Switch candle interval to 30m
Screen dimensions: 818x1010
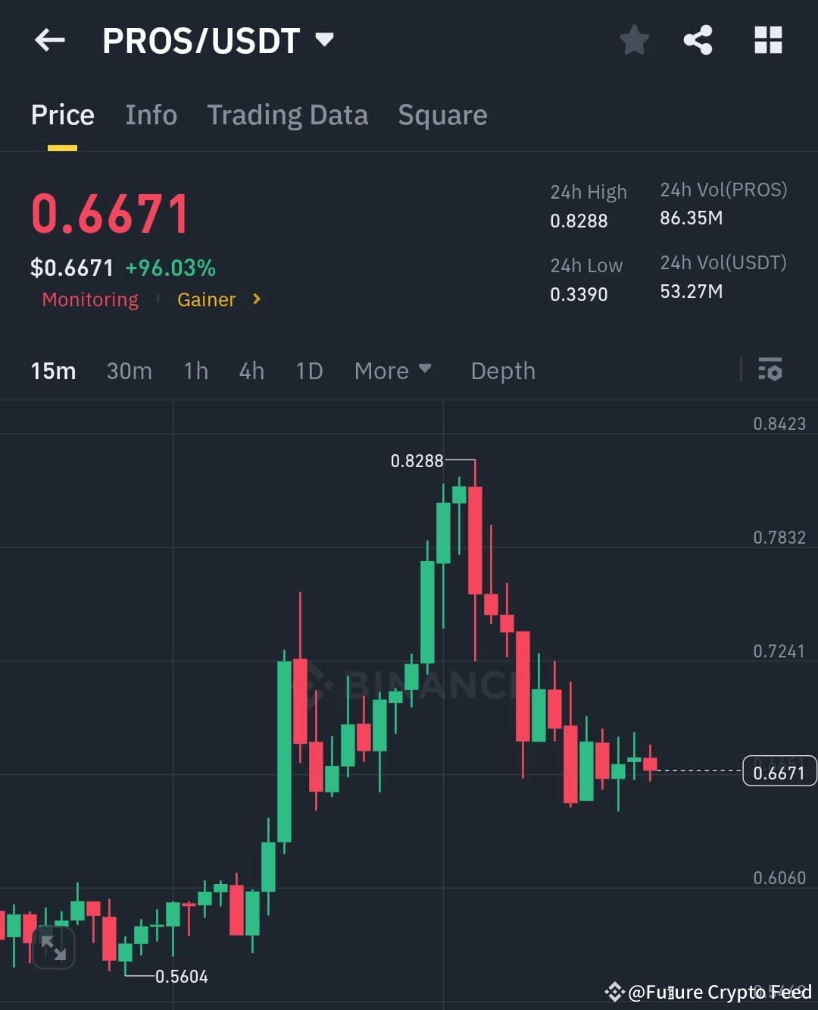(x=129, y=371)
